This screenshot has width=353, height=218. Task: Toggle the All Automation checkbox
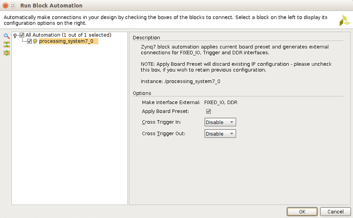pos(22,35)
